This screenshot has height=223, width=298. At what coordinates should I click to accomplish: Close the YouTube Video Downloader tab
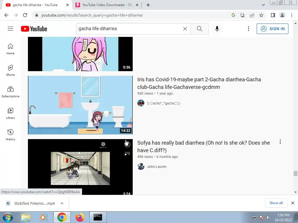[x=137, y=5]
